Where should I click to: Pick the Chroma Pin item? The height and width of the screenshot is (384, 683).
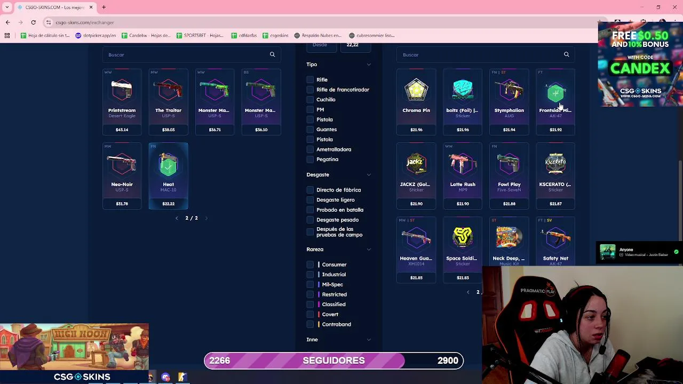point(416,102)
